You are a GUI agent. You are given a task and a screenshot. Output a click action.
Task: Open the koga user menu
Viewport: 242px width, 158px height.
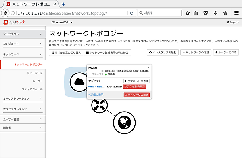tap(233, 22)
